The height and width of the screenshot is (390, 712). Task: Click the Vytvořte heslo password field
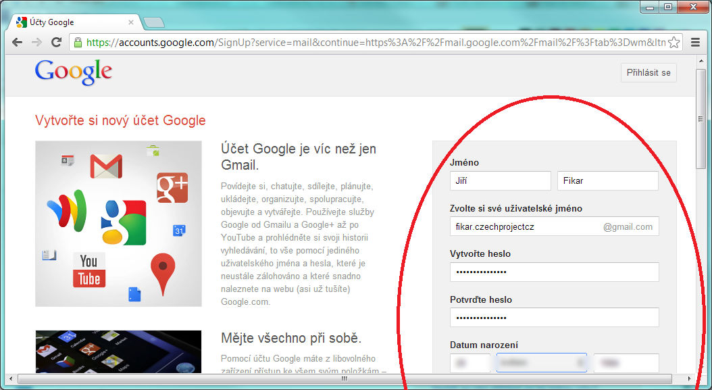click(x=555, y=272)
